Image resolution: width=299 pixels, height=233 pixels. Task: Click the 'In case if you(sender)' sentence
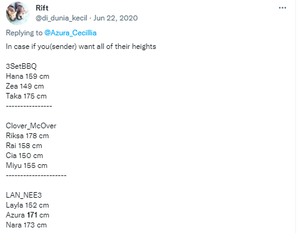pos(81,46)
